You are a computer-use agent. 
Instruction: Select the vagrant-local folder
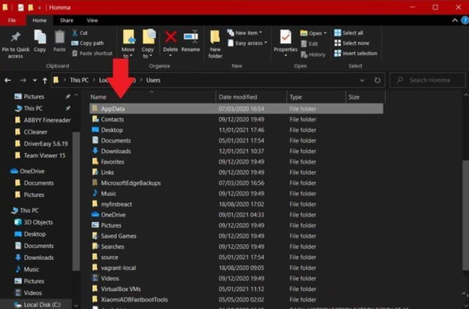[x=236, y=267]
